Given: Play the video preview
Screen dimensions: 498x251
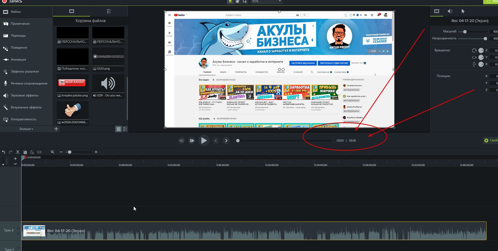Looking at the screenshot, I should [x=204, y=141].
